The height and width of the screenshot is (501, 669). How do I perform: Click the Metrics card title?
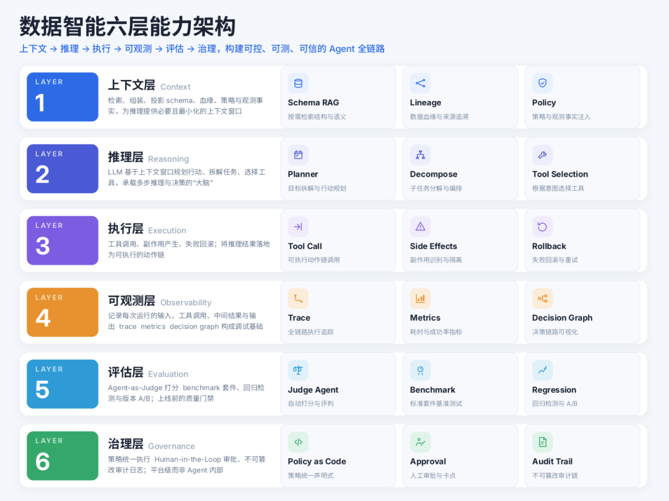point(425,318)
